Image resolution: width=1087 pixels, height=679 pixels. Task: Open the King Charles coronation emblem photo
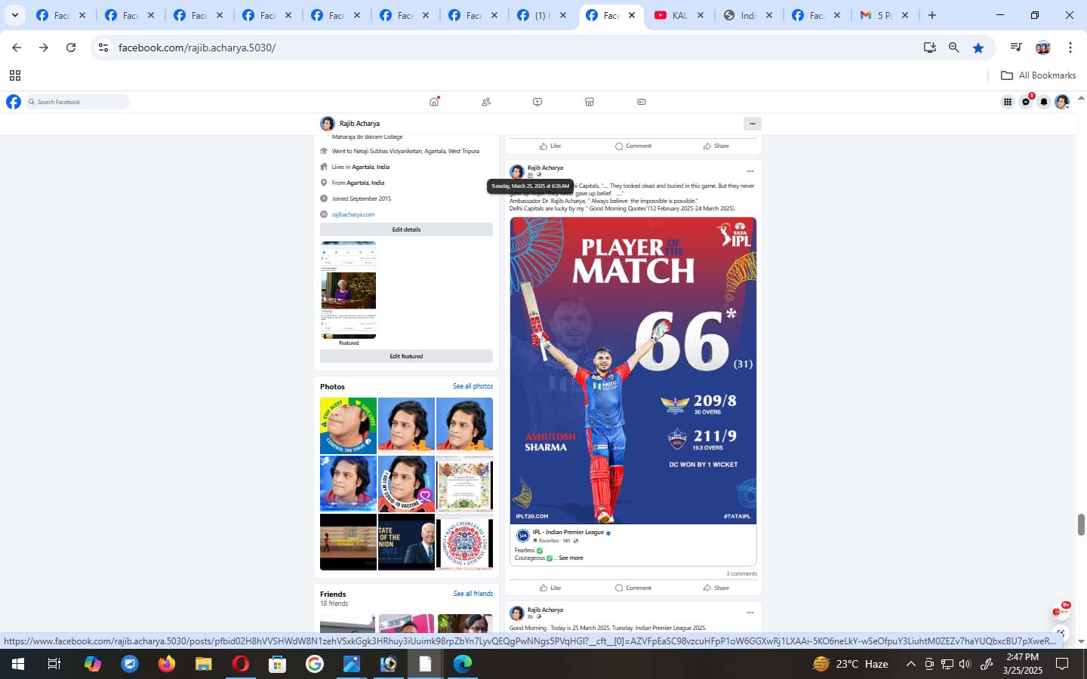click(464, 542)
